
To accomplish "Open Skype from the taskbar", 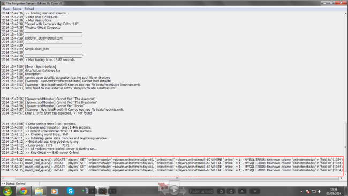I will click(70, 191).
